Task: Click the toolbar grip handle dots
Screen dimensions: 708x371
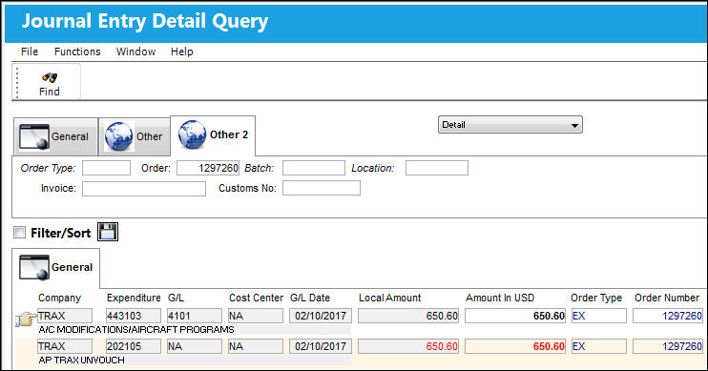Action: pos(17,82)
